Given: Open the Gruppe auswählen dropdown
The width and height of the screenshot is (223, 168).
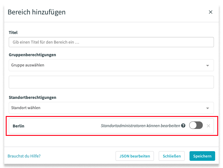Looking at the screenshot, I should coord(111,65).
